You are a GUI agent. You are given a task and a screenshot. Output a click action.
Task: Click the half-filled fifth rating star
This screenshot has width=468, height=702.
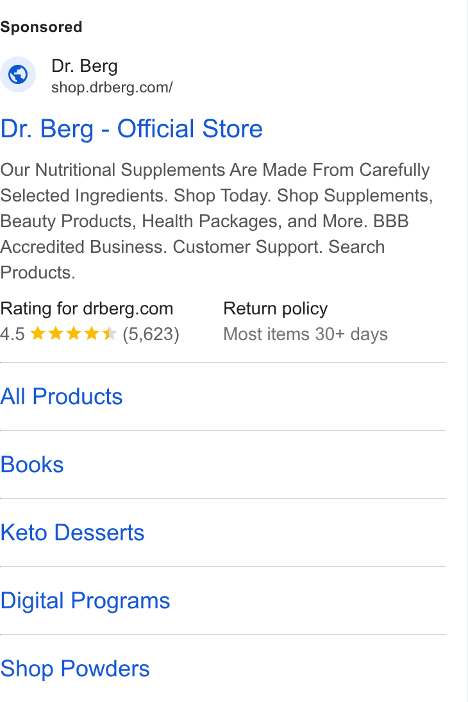[109, 334]
